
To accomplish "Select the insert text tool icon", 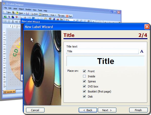I will pyautogui.click(x=9, y=17).
